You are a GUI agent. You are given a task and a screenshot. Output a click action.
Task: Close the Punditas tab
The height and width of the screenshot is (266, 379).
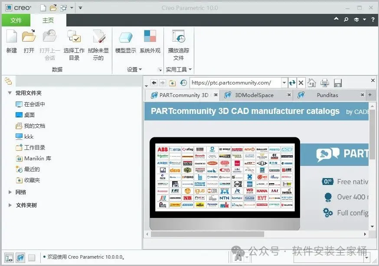pyautogui.click(x=363, y=95)
